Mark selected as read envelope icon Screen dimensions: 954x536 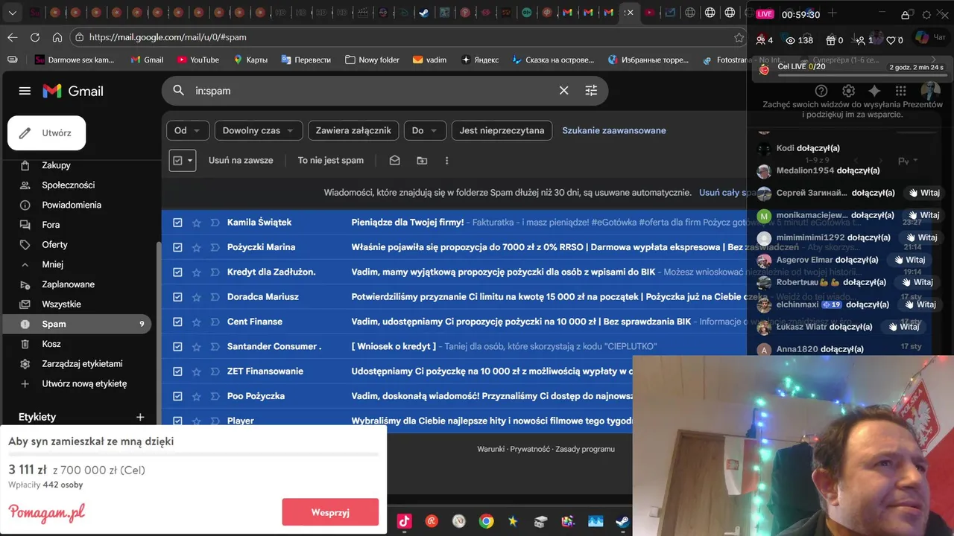tap(395, 160)
